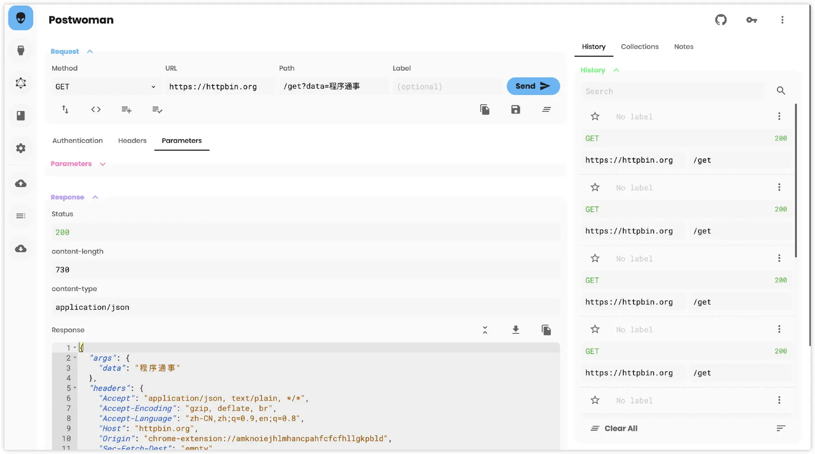The width and height of the screenshot is (815, 454).
Task: Toggle star on third history entry
Action: point(595,259)
